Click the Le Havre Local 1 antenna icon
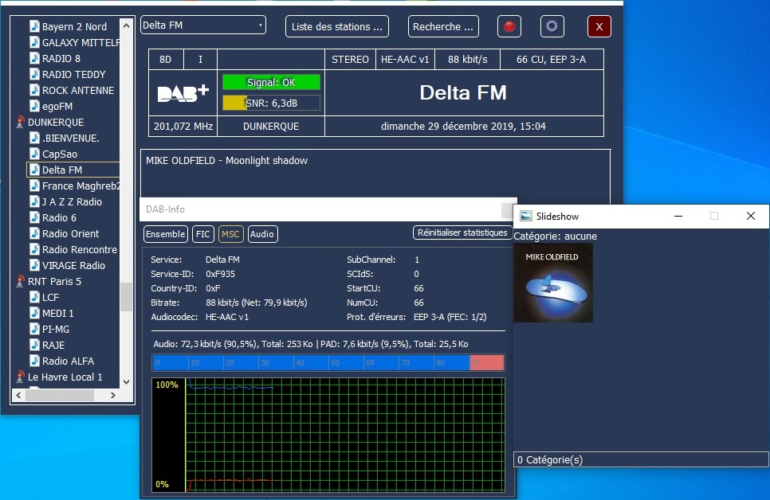Viewport: 770px width, 500px height. (x=20, y=377)
